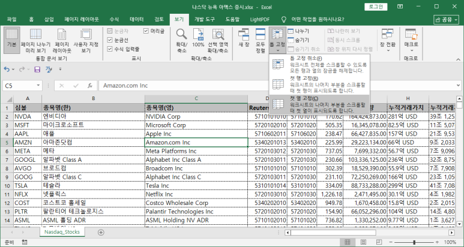Click the redo arrow icon
Image resolution: width=464 pixels, height=247 pixels.
(22, 69)
